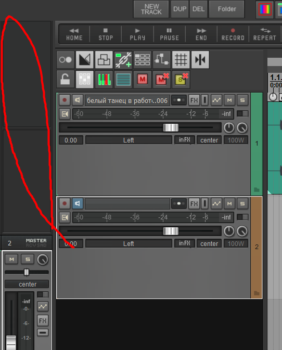282x350 pixels.
Task: Toggle the metronome circles icon
Action: coord(65,60)
